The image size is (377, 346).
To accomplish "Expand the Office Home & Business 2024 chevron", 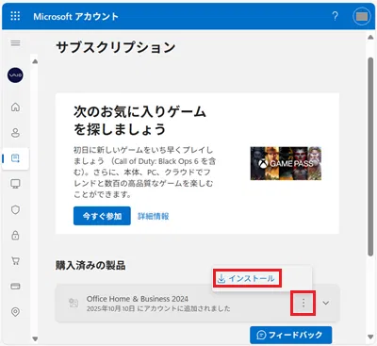I will (x=326, y=303).
